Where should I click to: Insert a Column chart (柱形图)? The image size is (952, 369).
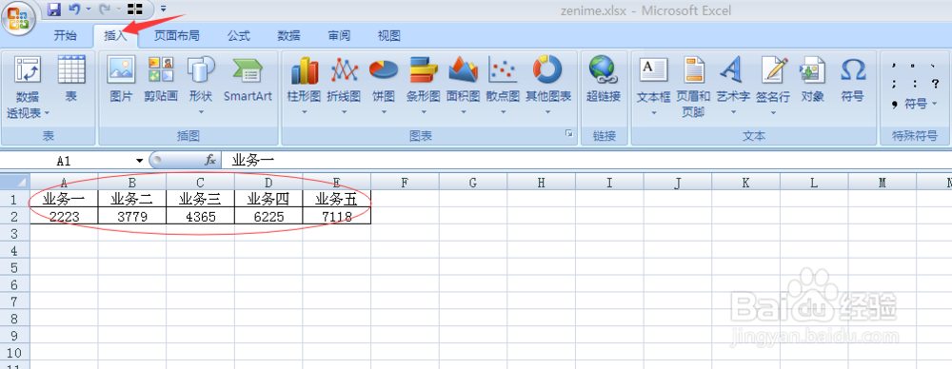point(305,85)
